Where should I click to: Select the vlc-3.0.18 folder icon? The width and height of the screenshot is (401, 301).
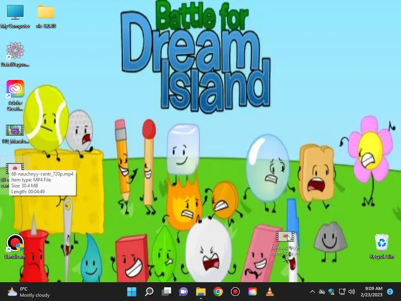46,16
